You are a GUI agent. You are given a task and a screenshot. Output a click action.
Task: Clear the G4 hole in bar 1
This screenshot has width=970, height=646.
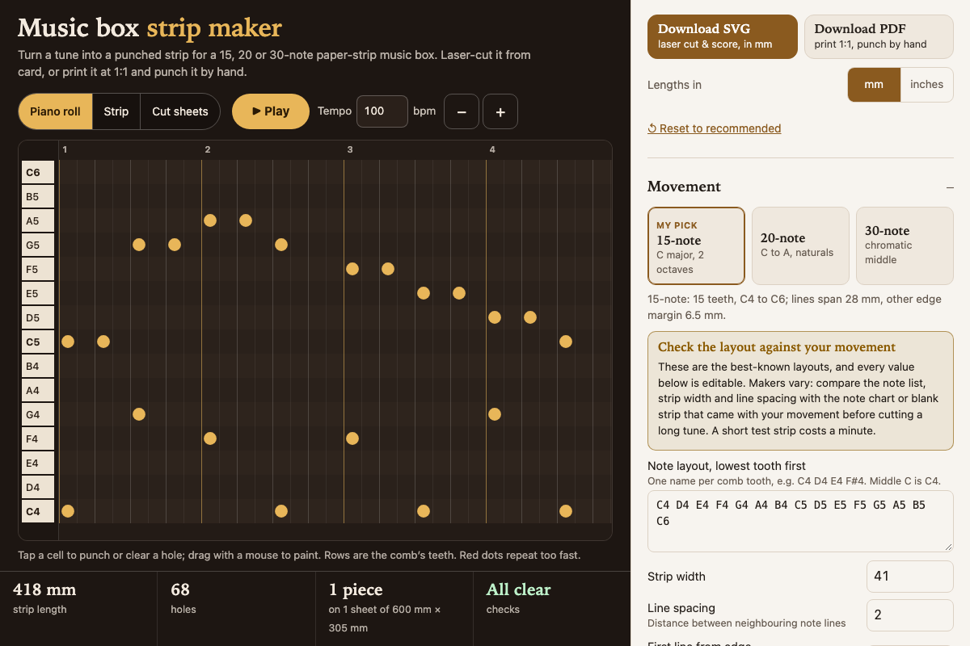pos(139,414)
